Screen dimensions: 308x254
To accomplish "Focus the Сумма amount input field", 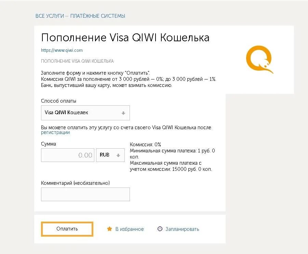I will [x=68, y=155].
